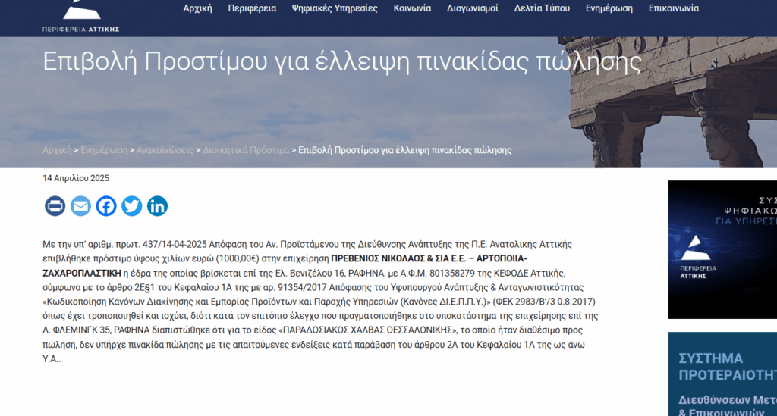Click the Περιφέρεια Αττικής logo

(x=80, y=17)
